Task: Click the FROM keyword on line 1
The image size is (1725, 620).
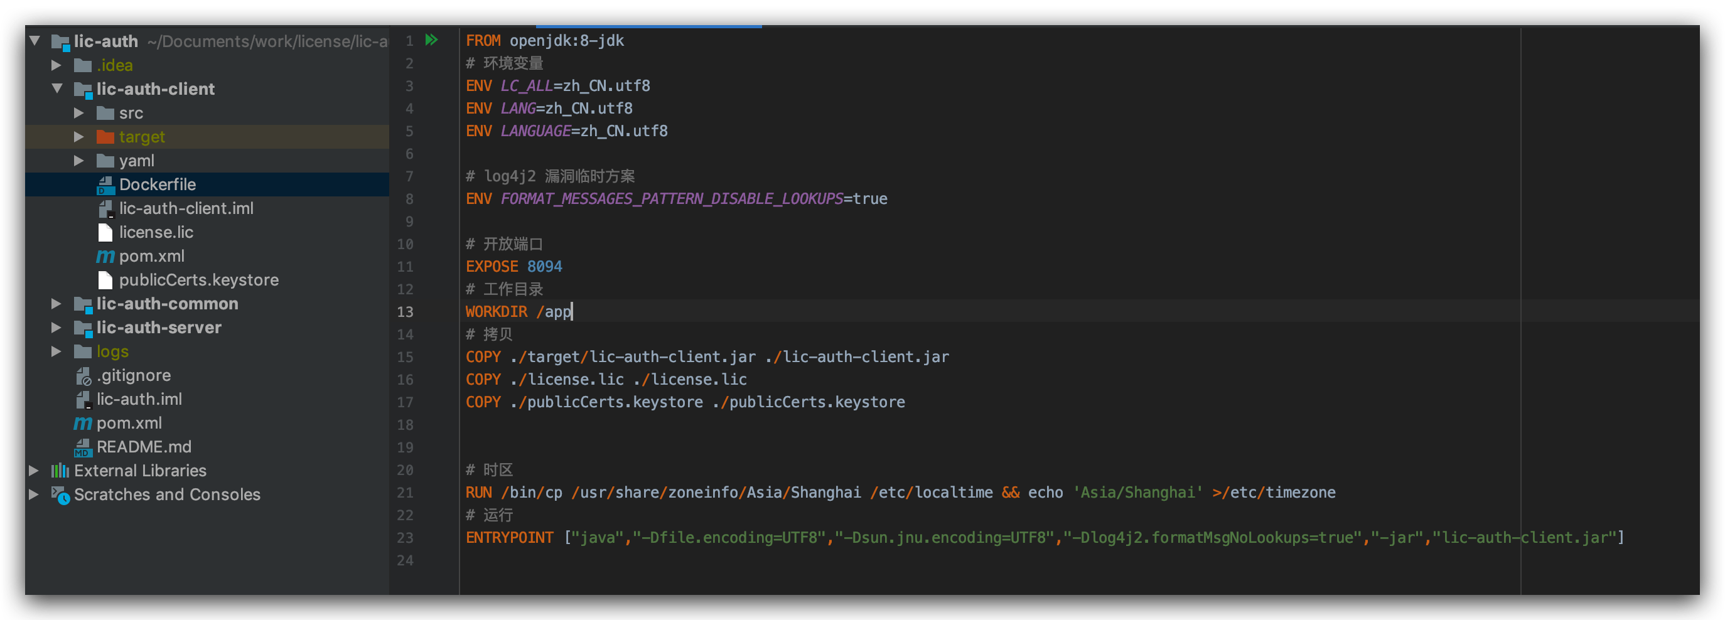Action: click(483, 41)
